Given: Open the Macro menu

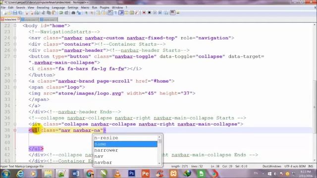Looking at the screenshot, I should tap(85, 7).
